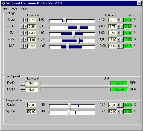Image resolution: width=143 pixels, height=131 pixels.
Task: Open the Tools menu
Action: 14,8
